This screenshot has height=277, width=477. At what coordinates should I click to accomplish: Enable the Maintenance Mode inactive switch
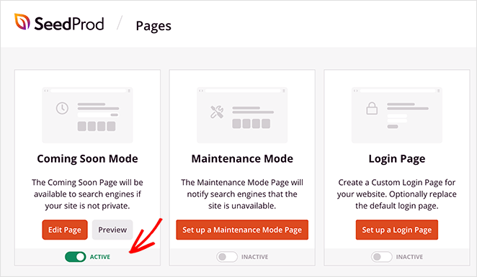227,257
